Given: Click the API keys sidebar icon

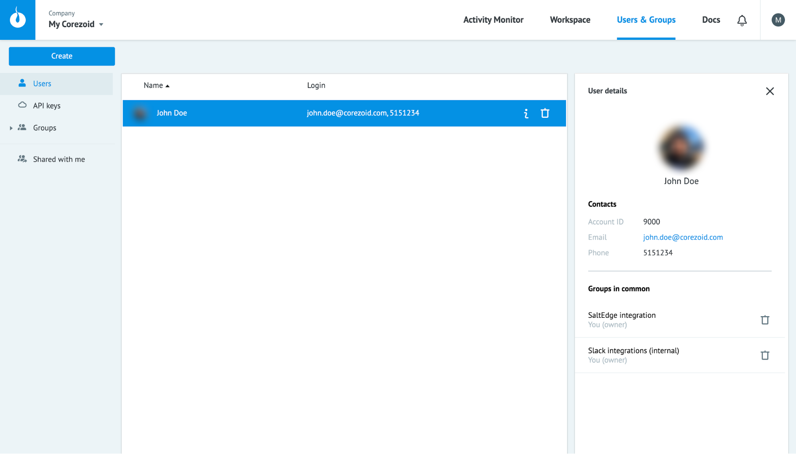Looking at the screenshot, I should 22,105.
